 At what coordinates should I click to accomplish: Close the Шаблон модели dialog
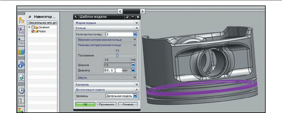138,17
